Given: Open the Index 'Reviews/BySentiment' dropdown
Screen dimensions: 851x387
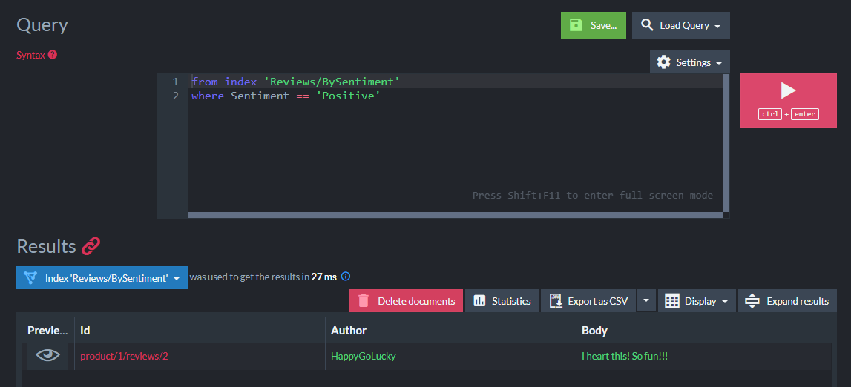Looking at the screenshot, I should (x=102, y=278).
